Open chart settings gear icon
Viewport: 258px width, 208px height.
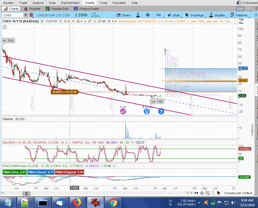148,15
